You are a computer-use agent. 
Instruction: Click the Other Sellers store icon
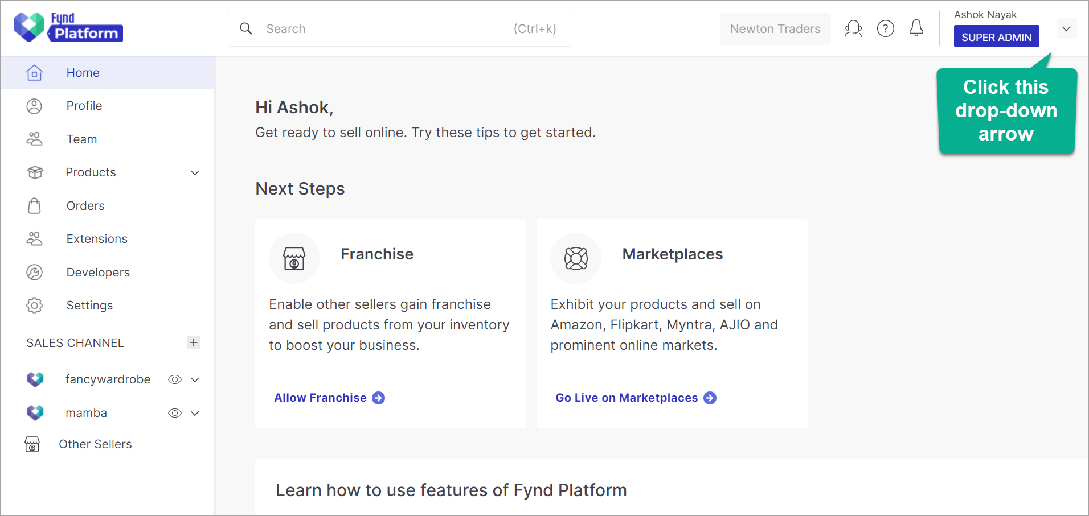(x=32, y=444)
